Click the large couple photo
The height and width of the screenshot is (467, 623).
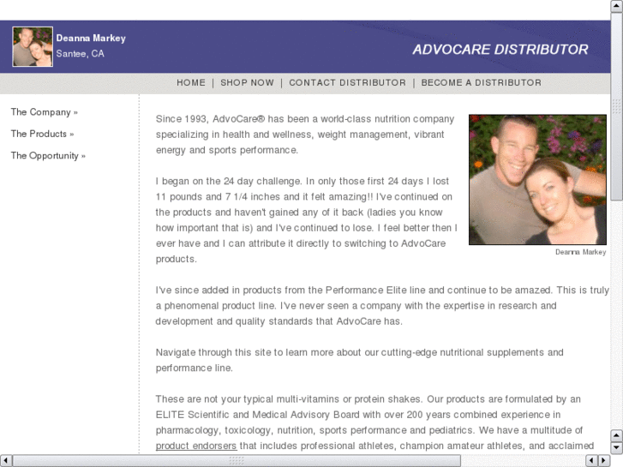pos(537,180)
